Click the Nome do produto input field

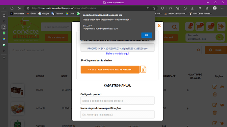117,115
